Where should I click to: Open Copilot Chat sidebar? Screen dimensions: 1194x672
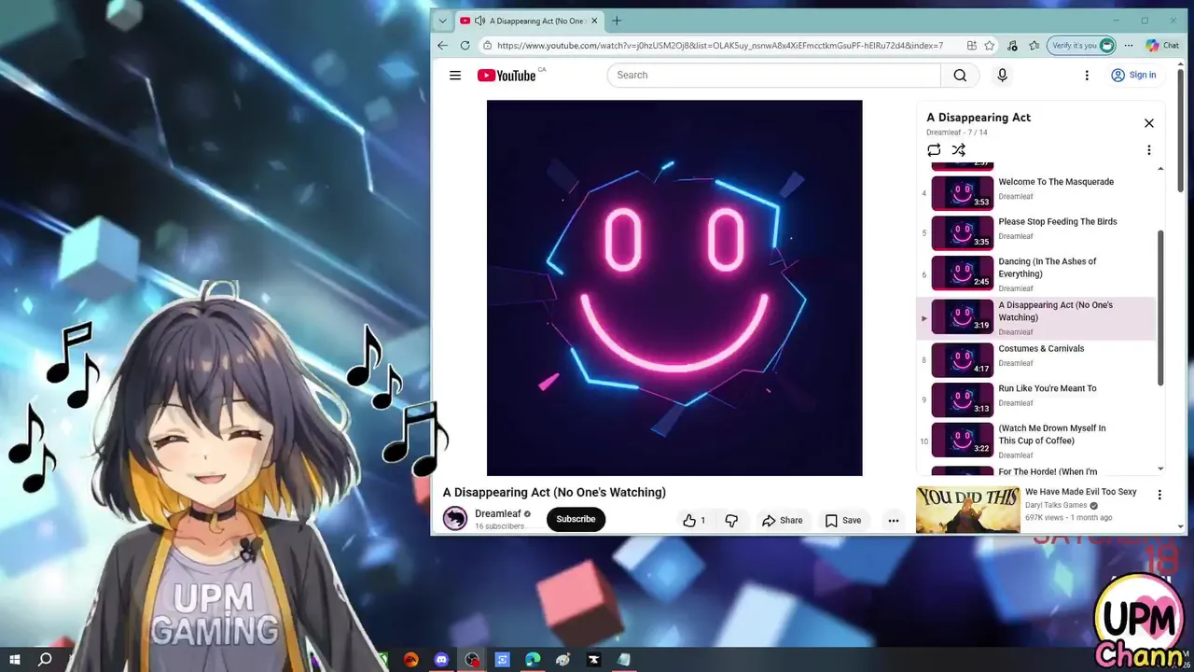coord(1163,46)
